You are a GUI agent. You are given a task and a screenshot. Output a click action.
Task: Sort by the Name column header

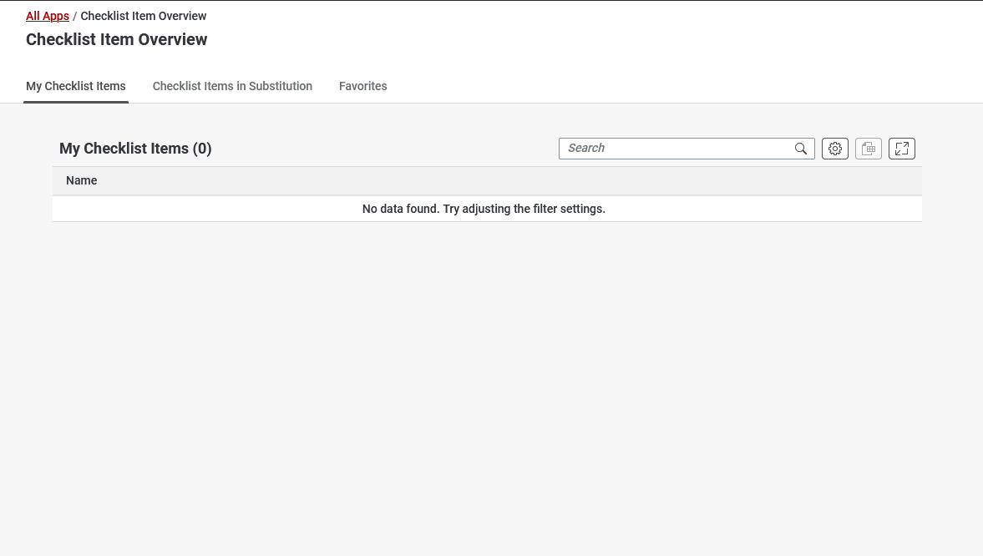tap(82, 180)
